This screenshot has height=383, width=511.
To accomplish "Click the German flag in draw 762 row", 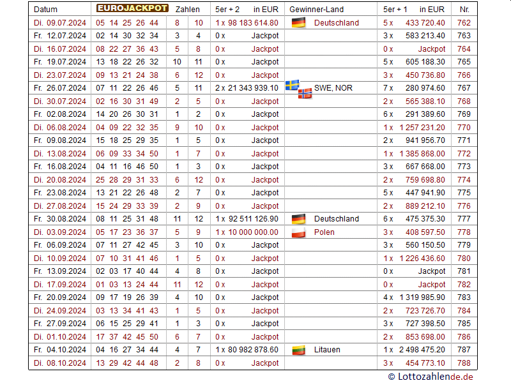I will (298, 23).
